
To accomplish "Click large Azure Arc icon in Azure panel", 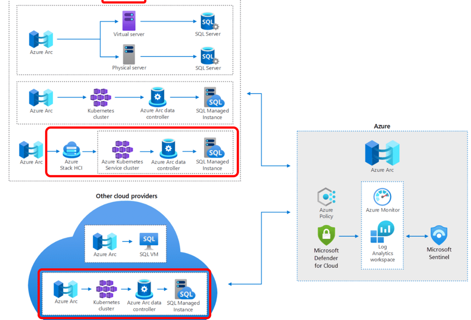I will point(382,153).
